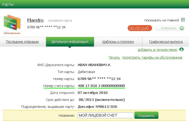Viewport: 189px width, 122px height.
Task: Click the Печать link
Action: coord(114,58)
